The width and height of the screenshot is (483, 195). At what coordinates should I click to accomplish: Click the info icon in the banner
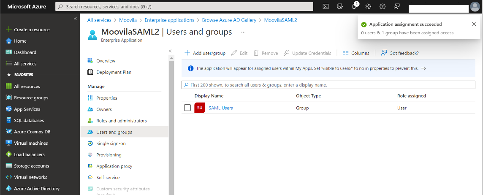(190, 68)
